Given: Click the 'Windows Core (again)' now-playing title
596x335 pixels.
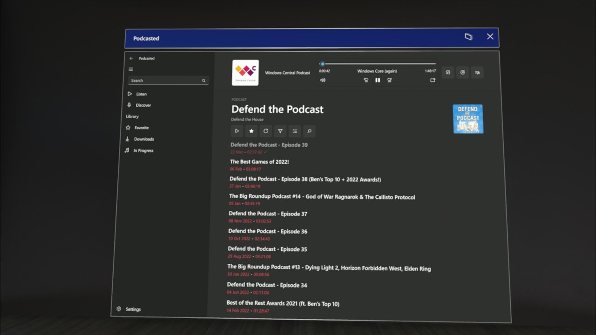Looking at the screenshot, I should pos(377,71).
